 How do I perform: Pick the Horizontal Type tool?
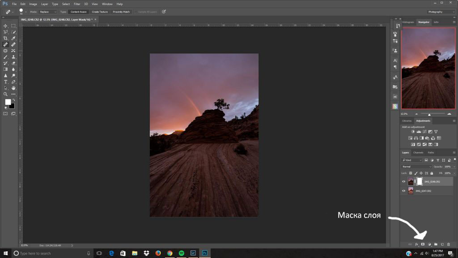(x=6, y=82)
